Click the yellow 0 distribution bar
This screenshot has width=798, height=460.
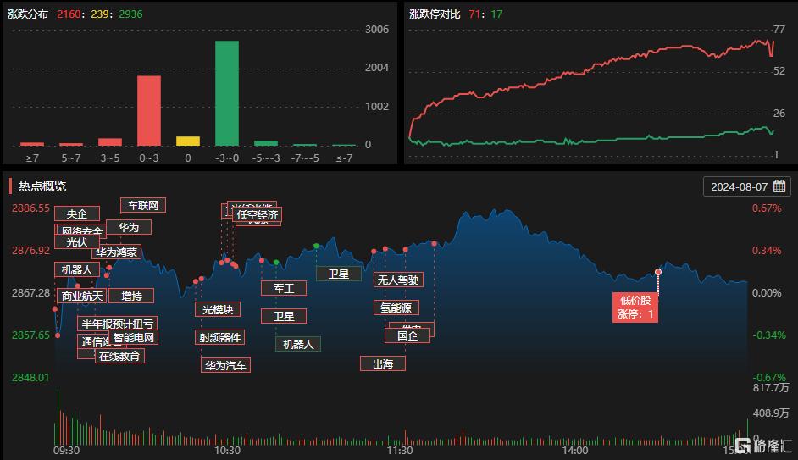(188, 141)
